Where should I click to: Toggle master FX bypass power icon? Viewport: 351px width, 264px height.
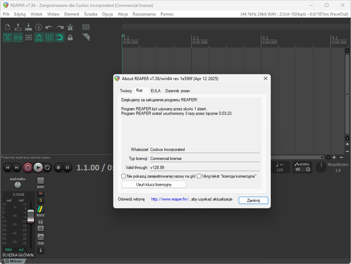click(41, 228)
